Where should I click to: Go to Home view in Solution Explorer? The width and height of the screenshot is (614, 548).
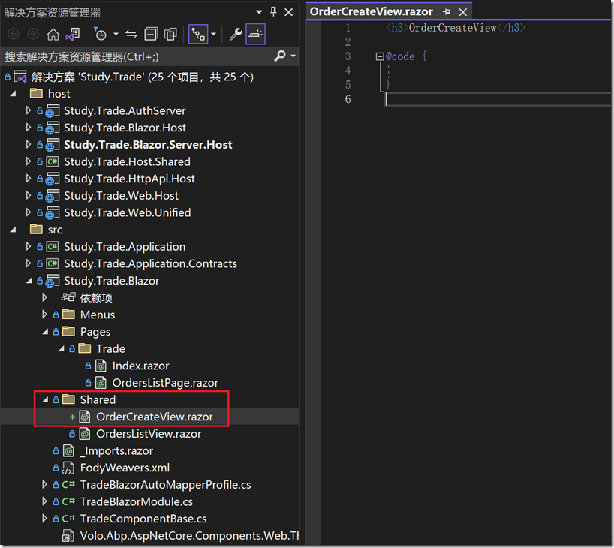(x=53, y=35)
